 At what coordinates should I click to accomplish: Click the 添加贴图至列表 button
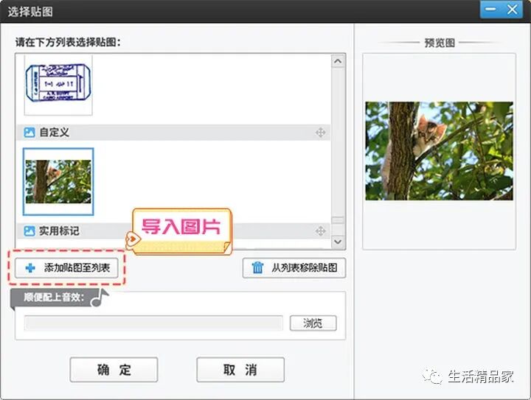click(66, 268)
